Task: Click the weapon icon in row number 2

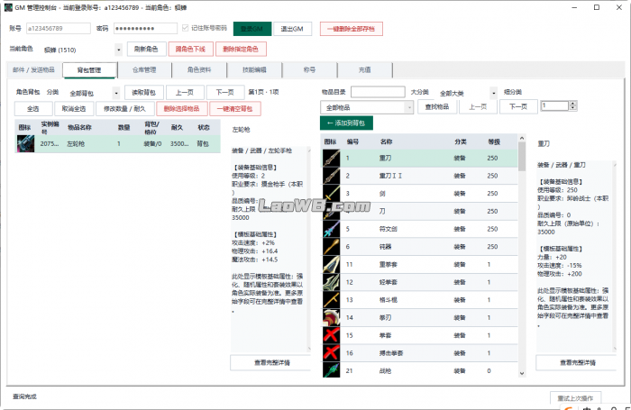Action: (331, 176)
